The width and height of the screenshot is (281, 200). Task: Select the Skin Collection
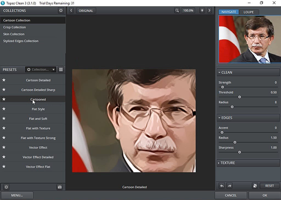[14, 34]
